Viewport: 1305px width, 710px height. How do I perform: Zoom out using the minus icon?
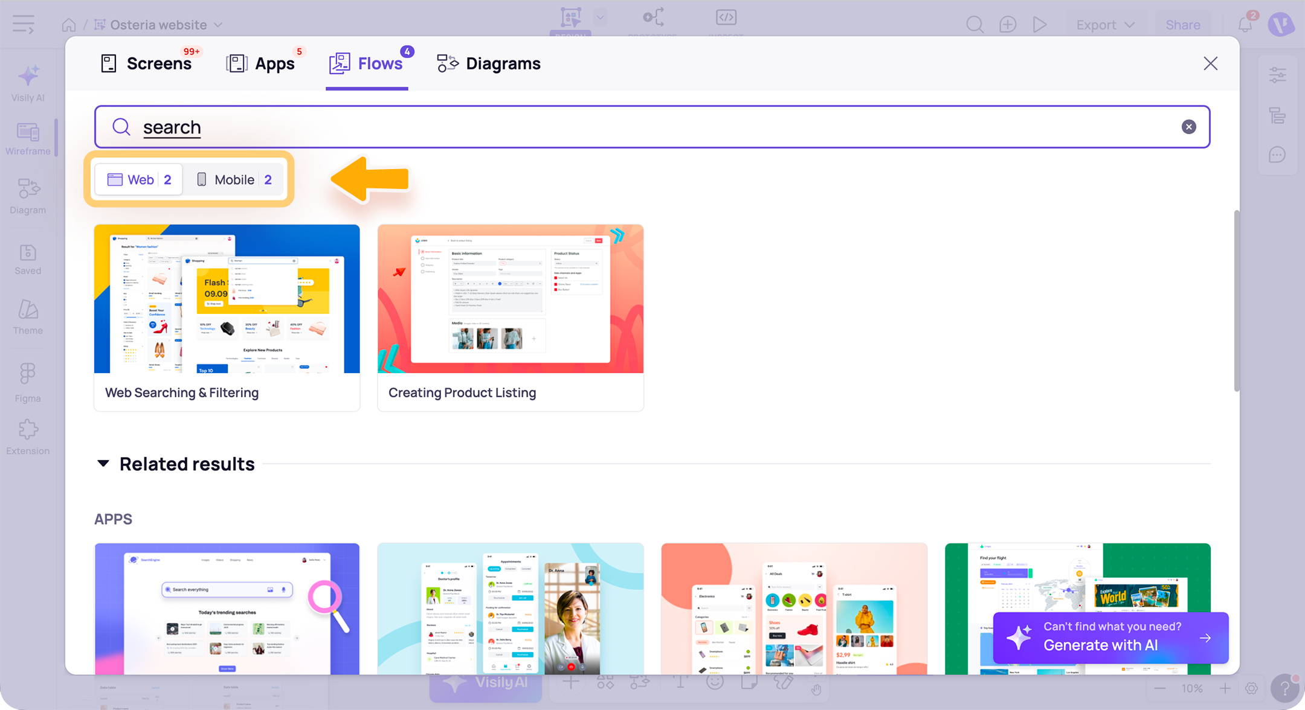(x=1159, y=689)
